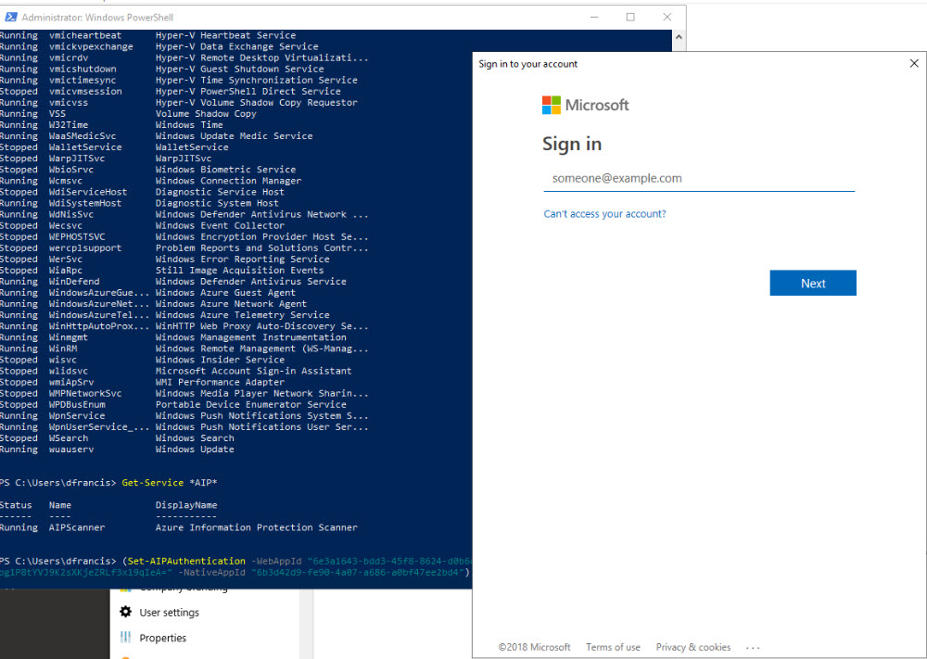Click the "Sign in" heading text
The image size is (927, 659).
coord(572,145)
